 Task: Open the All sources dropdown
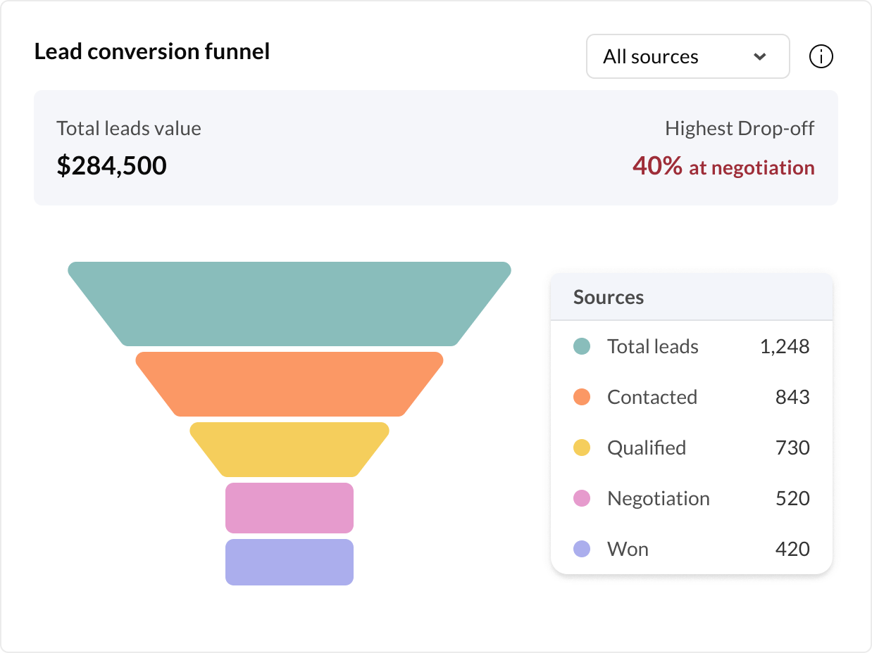[x=687, y=56]
